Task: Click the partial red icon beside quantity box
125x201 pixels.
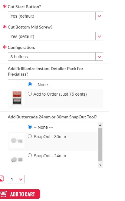Action: point(2,179)
